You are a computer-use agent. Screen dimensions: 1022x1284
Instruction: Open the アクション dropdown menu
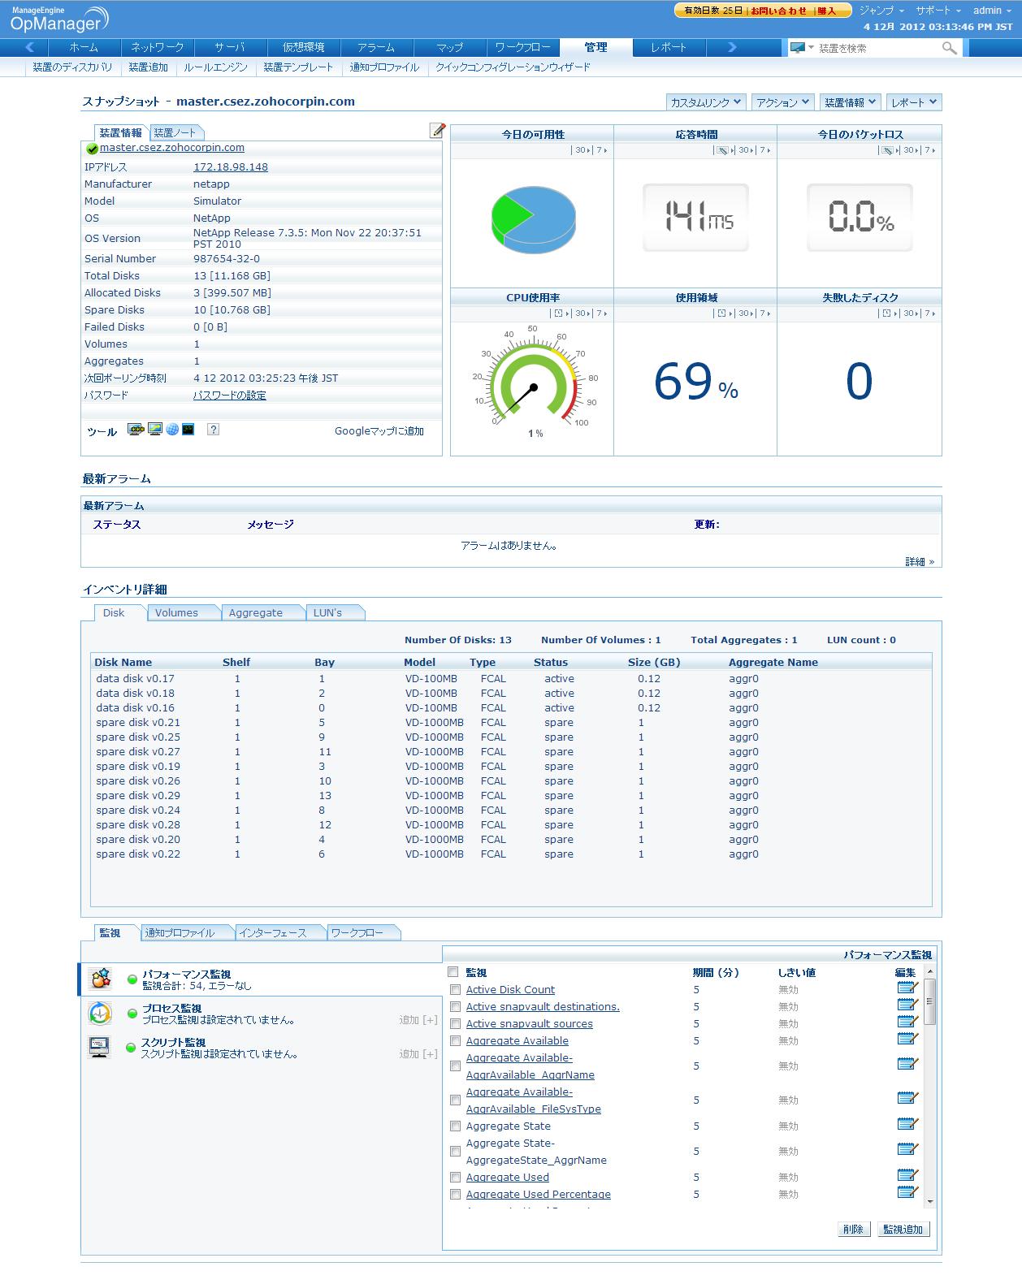[782, 102]
